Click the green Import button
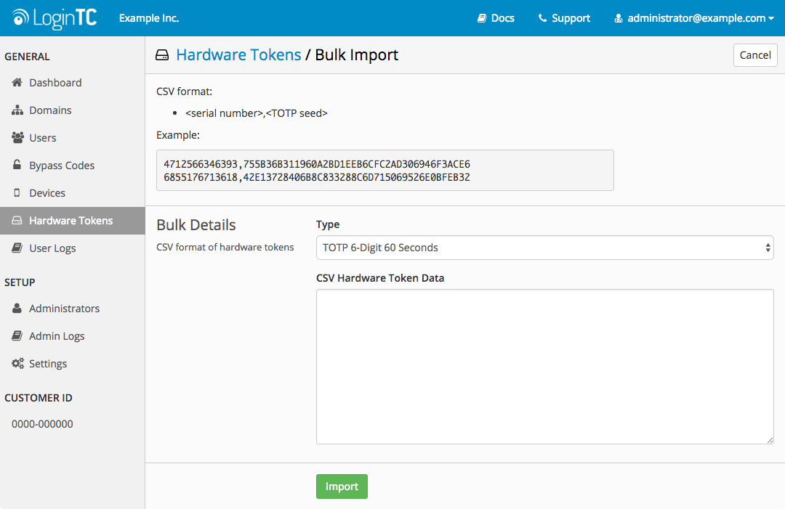The width and height of the screenshot is (785, 509). [x=342, y=486]
